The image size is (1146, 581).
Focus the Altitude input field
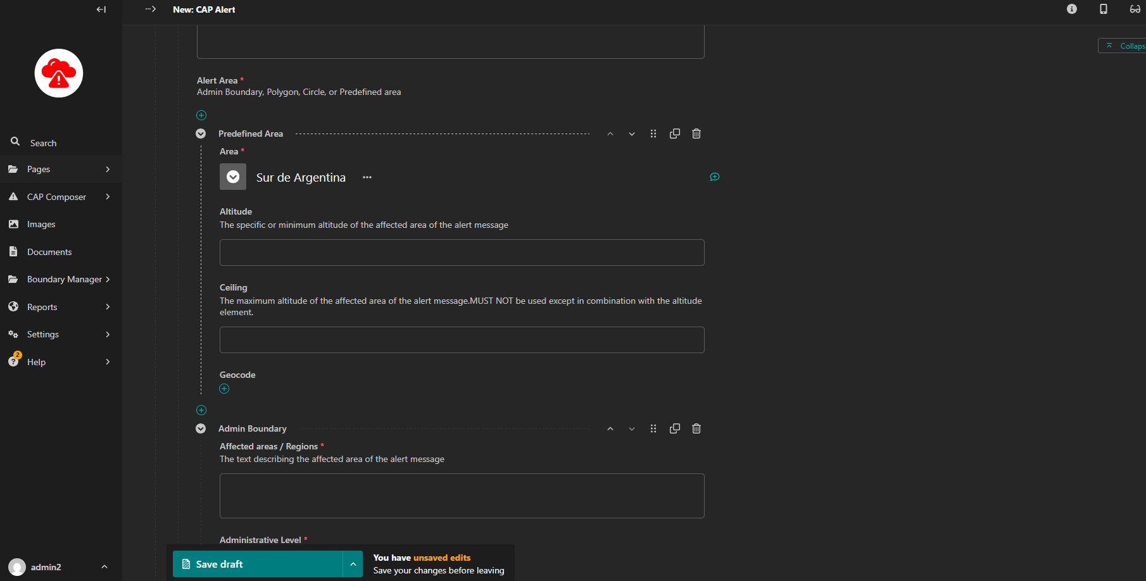462,253
